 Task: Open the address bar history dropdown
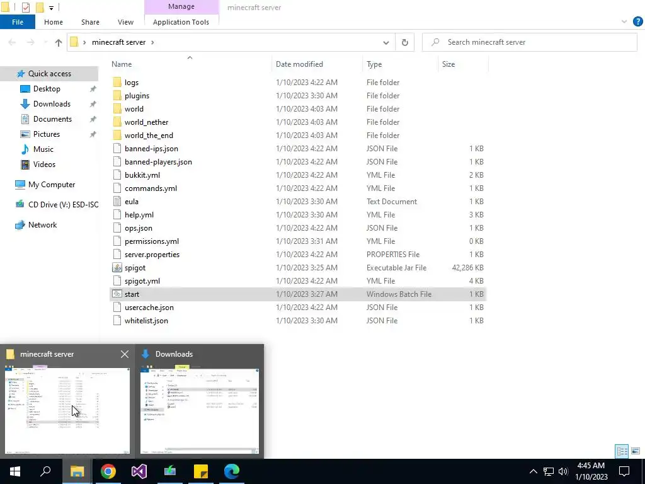tap(386, 42)
